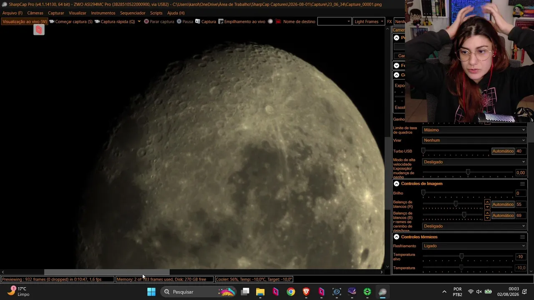Screen dimensions: 534x300
Task: Click the horizontal scrollbar under the preview
Action: 107,272
